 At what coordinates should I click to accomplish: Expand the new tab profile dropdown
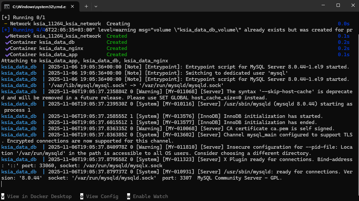[x=96, y=6]
